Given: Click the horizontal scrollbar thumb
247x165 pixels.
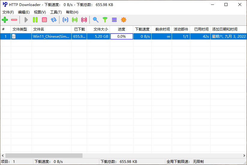Looking at the screenshot, I should click(x=44, y=156).
